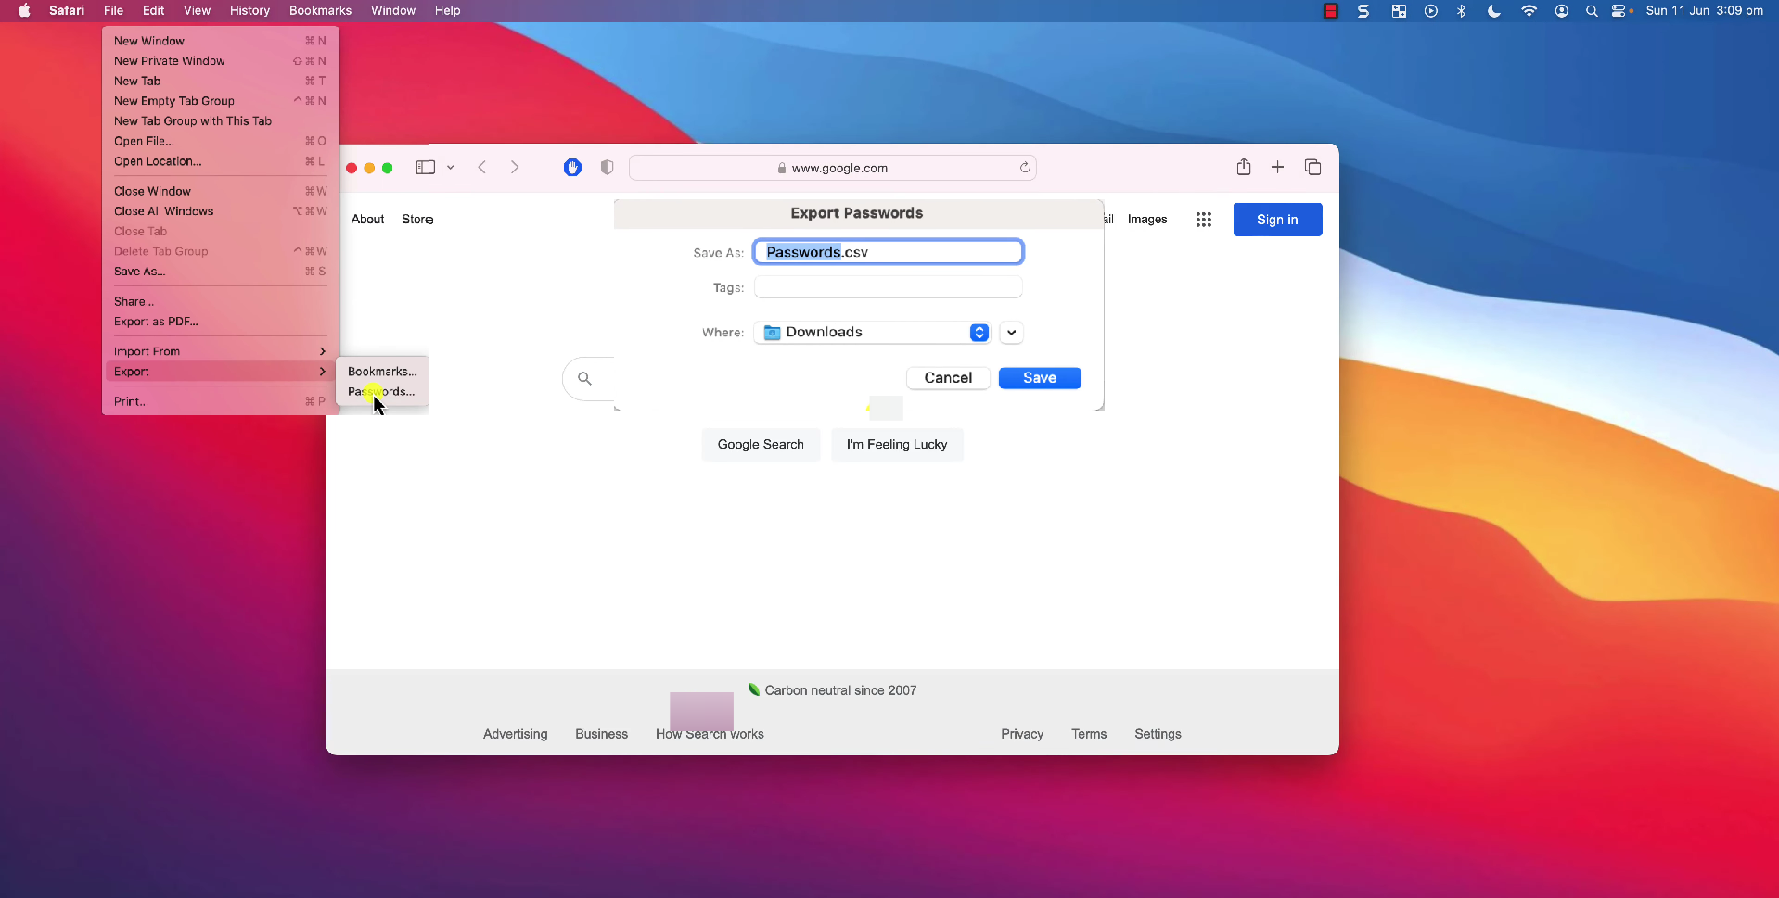
Task: Click the Tags input field
Action: tap(889, 287)
